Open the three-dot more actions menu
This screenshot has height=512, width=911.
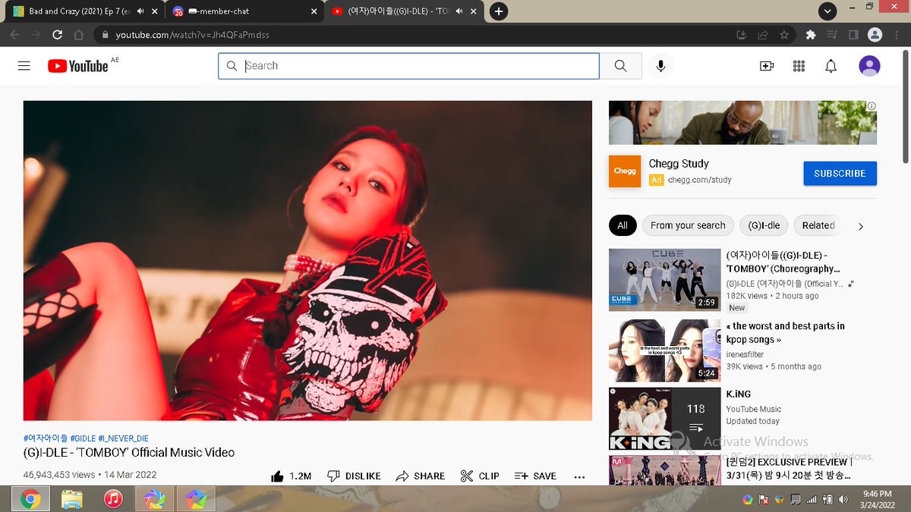click(x=579, y=476)
